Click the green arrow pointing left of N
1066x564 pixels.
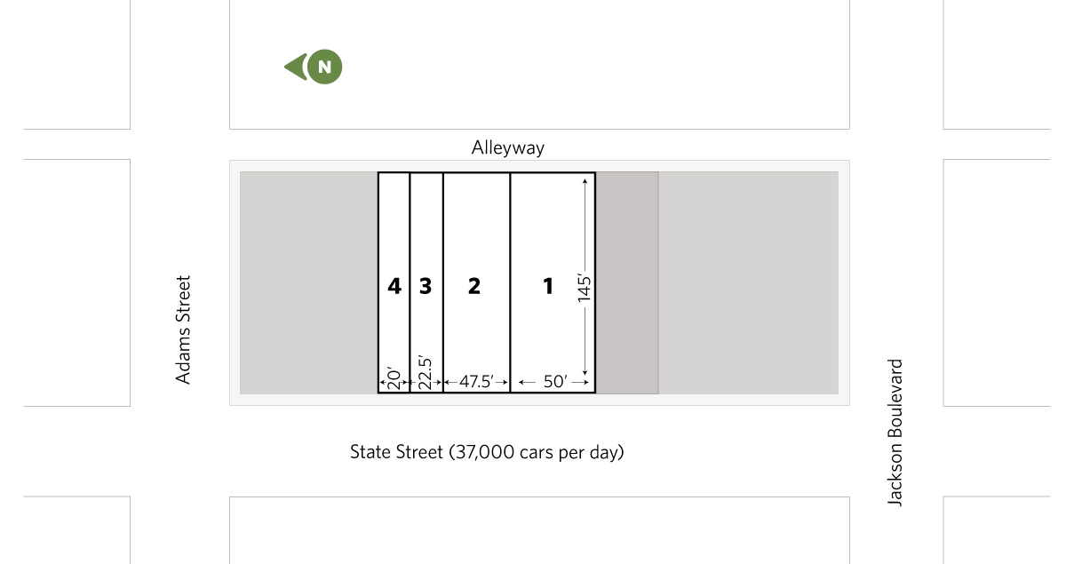[x=294, y=67]
